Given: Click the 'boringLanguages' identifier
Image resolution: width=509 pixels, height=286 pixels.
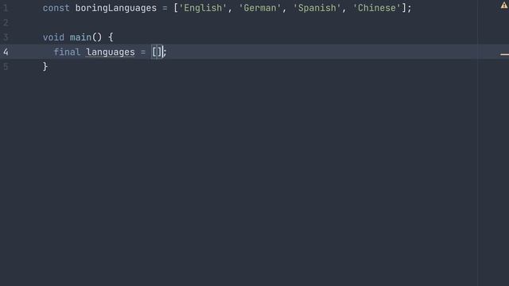Looking at the screenshot, I should [x=116, y=8].
